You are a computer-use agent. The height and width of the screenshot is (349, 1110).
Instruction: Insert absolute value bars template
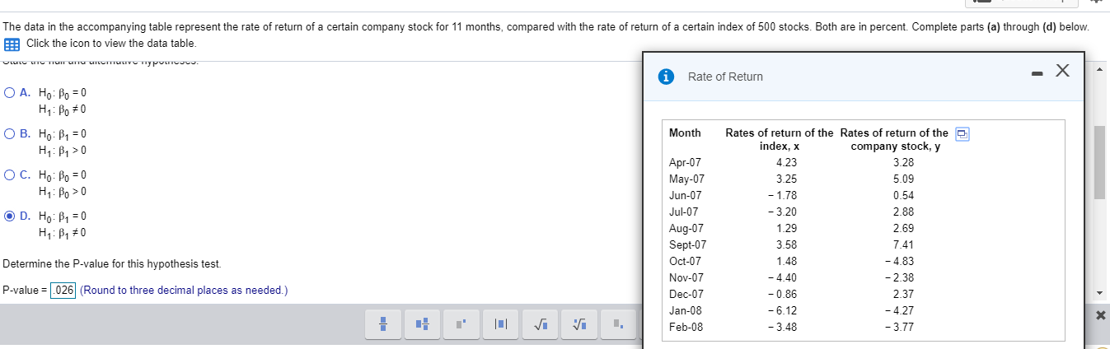coord(500,325)
